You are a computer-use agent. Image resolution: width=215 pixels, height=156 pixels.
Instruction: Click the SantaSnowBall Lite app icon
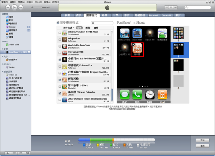coord(124,33)
